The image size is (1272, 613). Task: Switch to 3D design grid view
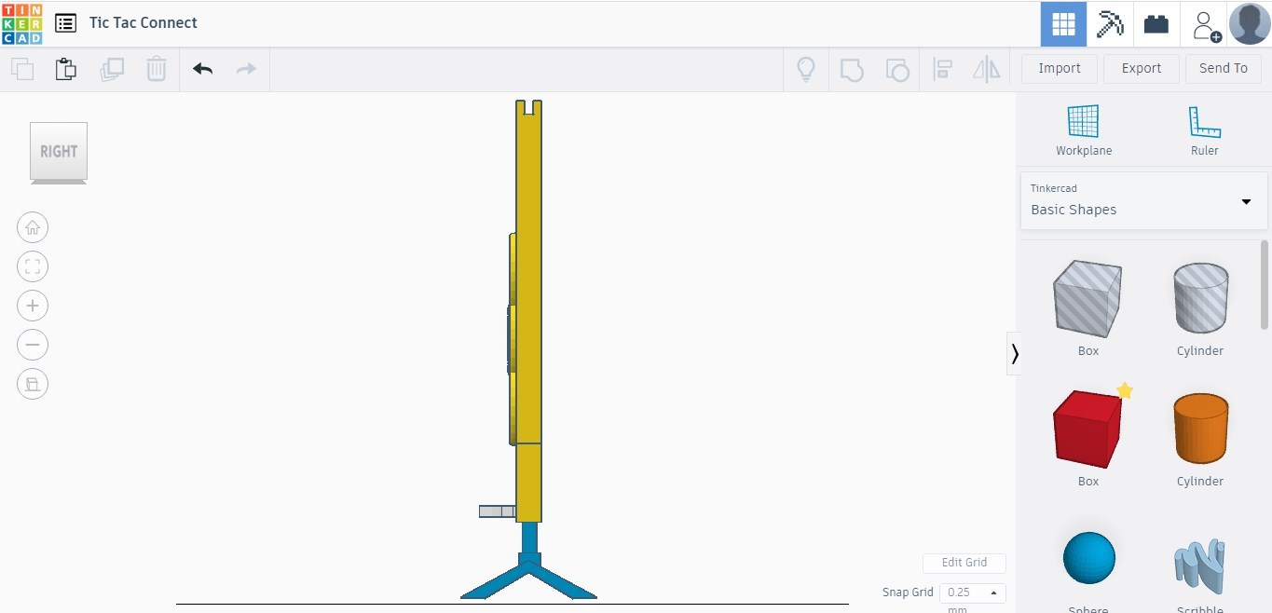(1063, 24)
